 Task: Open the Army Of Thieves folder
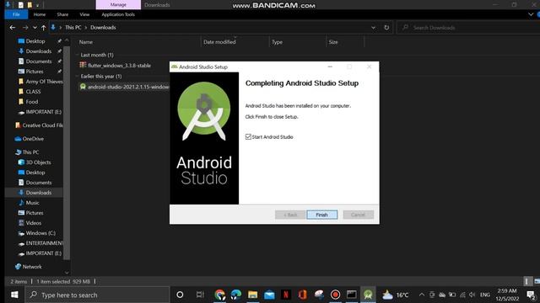click(44, 82)
